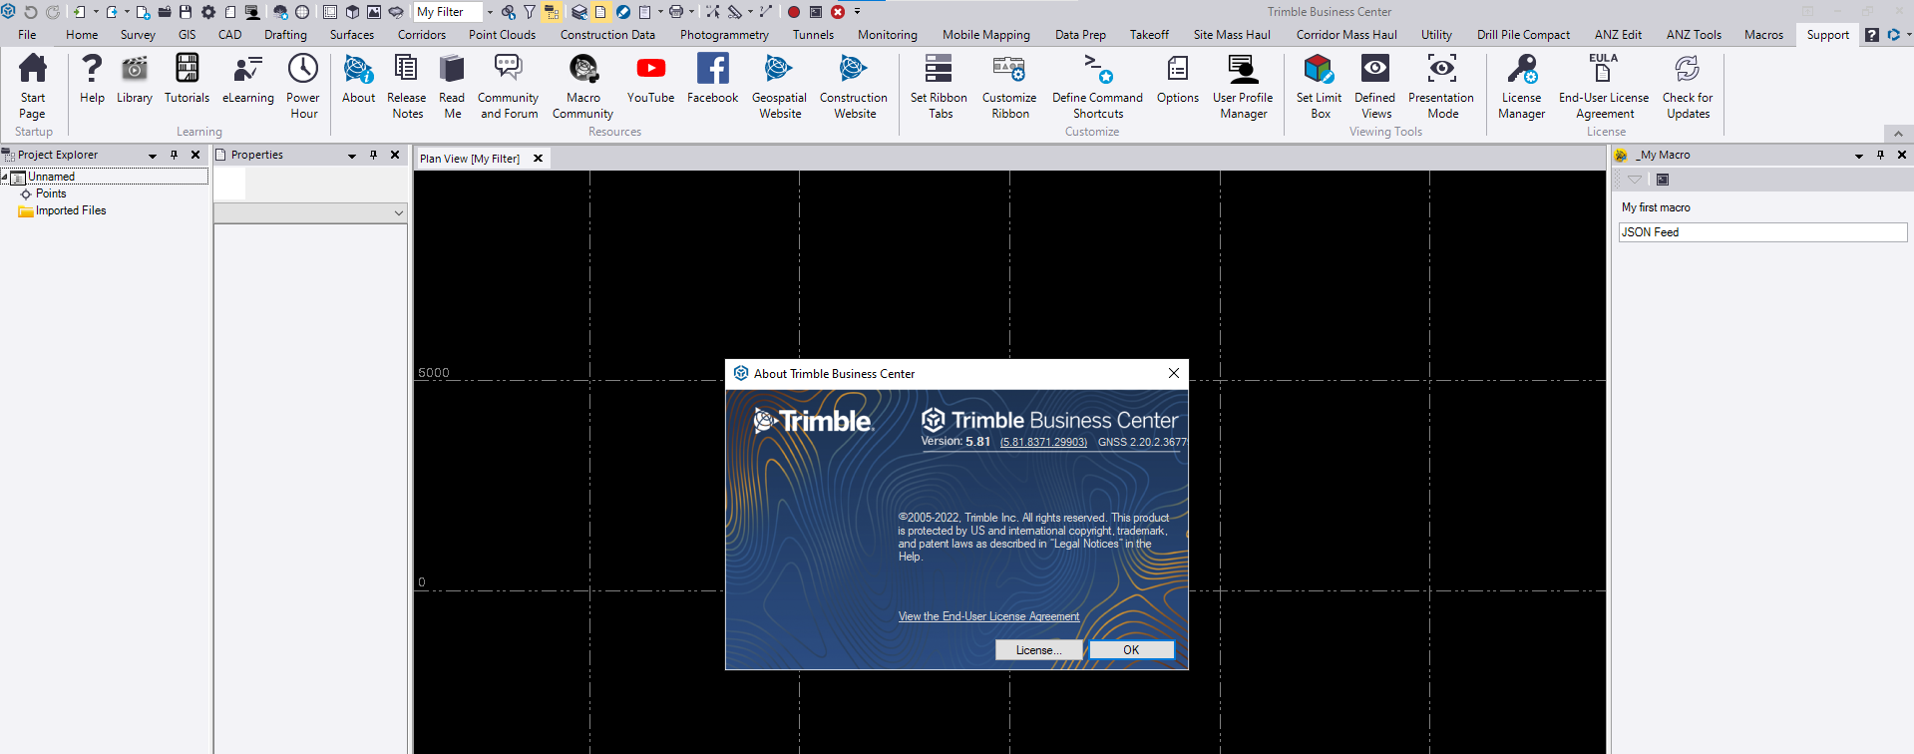Open Properties panel options dropdown
The height and width of the screenshot is (754, 1914).
[x=352, y=156]
